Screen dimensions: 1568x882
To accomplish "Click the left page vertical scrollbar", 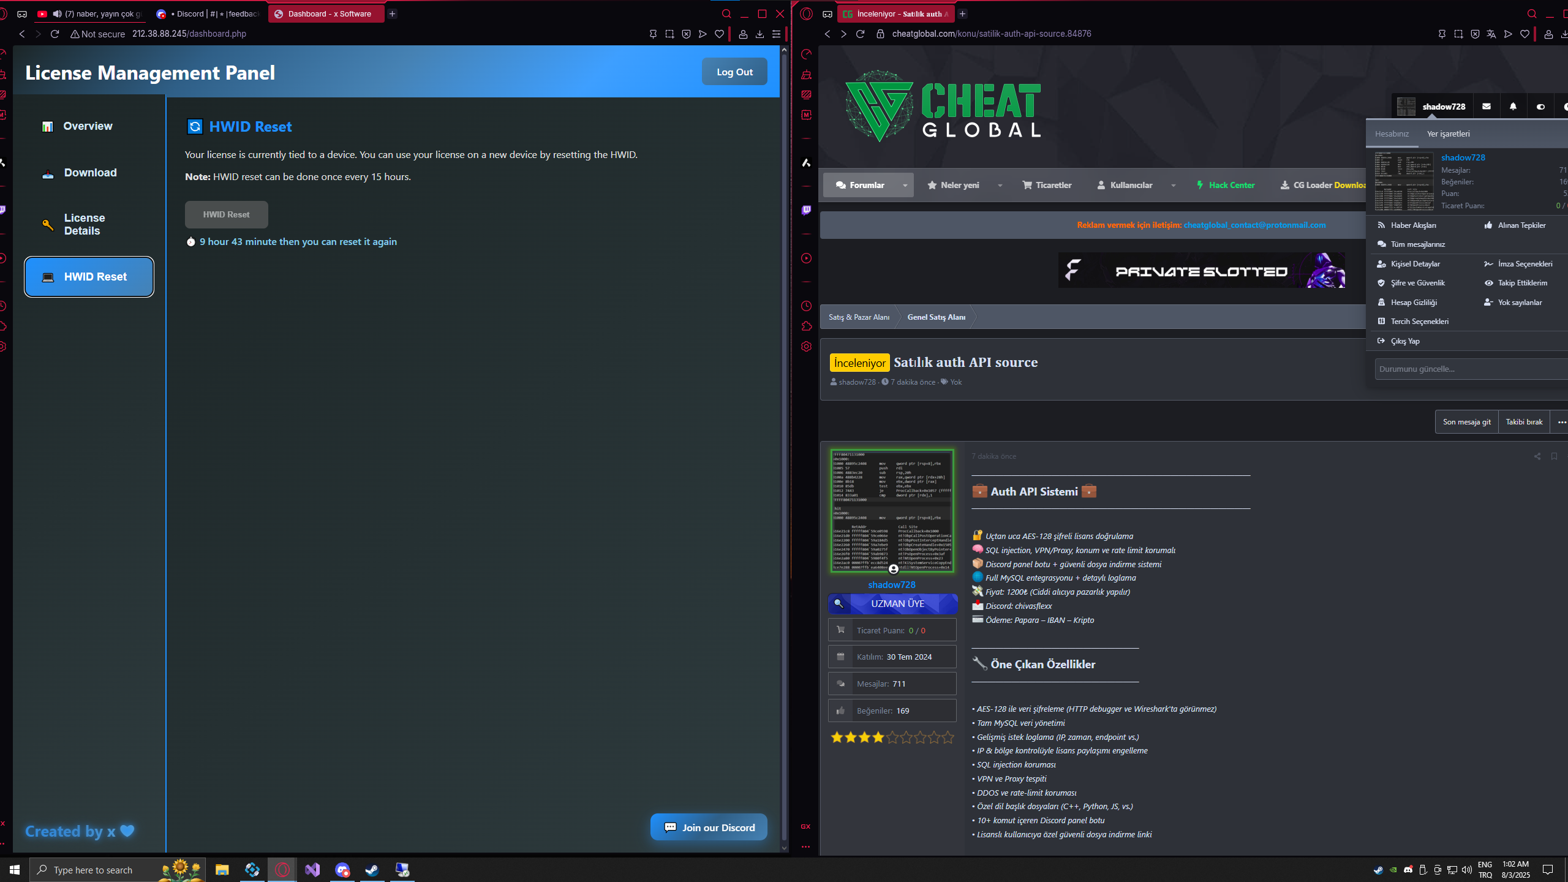I will tap(784, 447).
